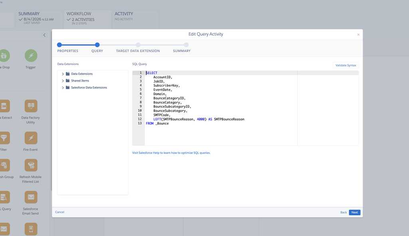Click the 'BounceCategory,' line on line 8

[x=167, y=103]
